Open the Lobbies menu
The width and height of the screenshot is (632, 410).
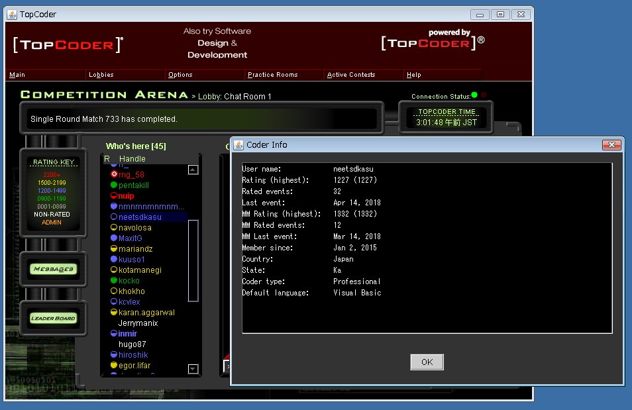pos(101,75)
